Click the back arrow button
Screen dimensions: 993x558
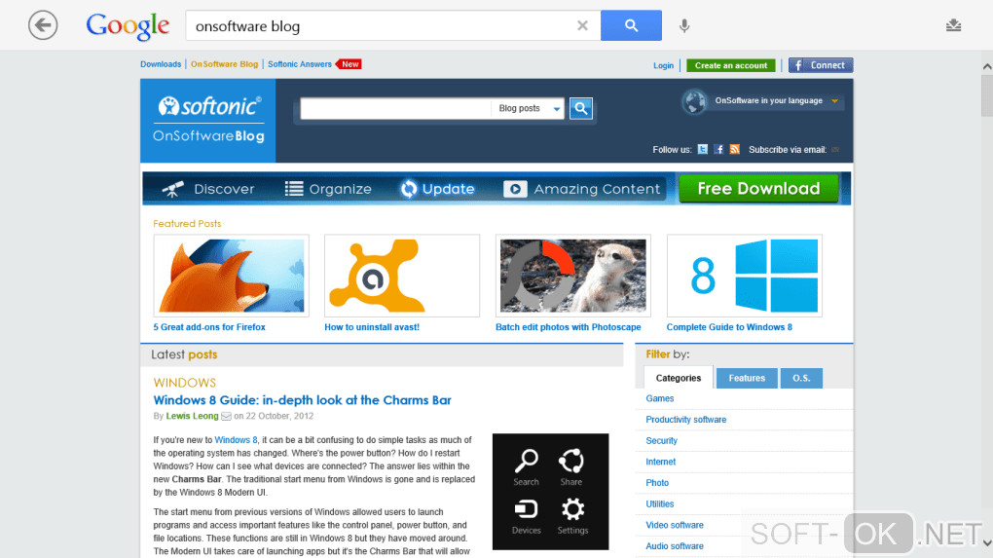click(43, 25)
